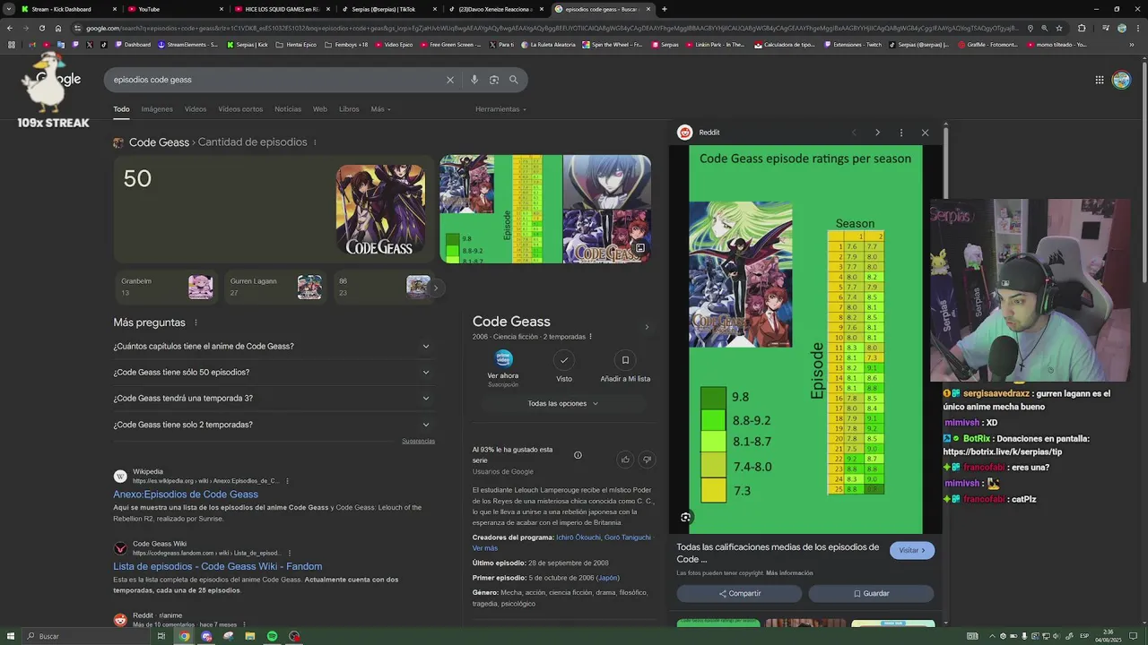Click Ver más in description
This screenshot has width=1148, height=645.
484,548
